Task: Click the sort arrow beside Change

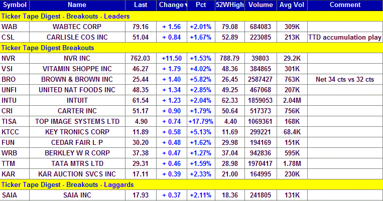Action: point(186,6)
